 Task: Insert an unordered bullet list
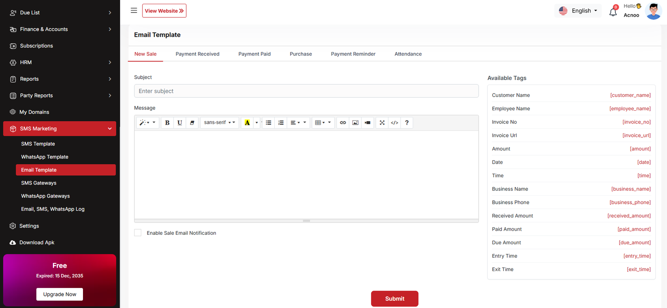click(x=268, y=123)
